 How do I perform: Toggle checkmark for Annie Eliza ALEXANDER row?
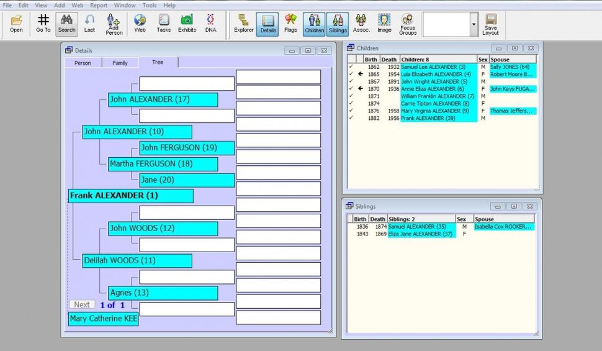[x=351, y=89]
